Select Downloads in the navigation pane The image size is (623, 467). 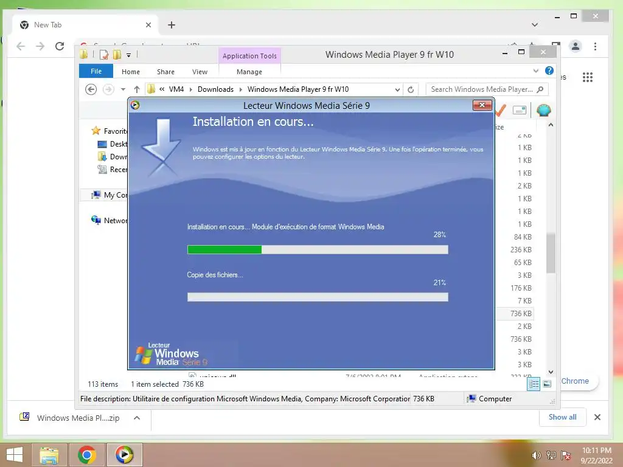pyautogui.click(x=113, y=156)
